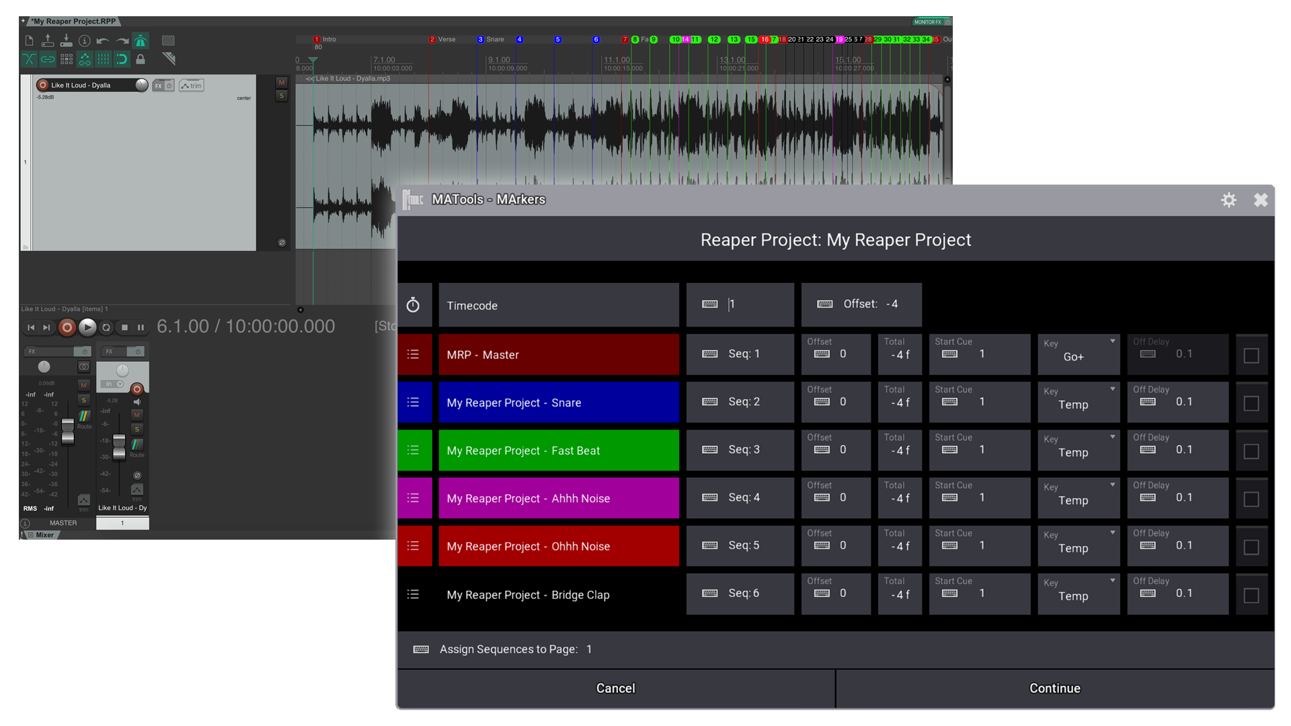Open input dropdown on mixer track strip
This screenshot has height=726, width=1291.
(112, 384)
